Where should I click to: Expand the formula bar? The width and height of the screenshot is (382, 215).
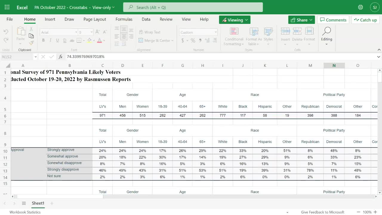(379, 57)
